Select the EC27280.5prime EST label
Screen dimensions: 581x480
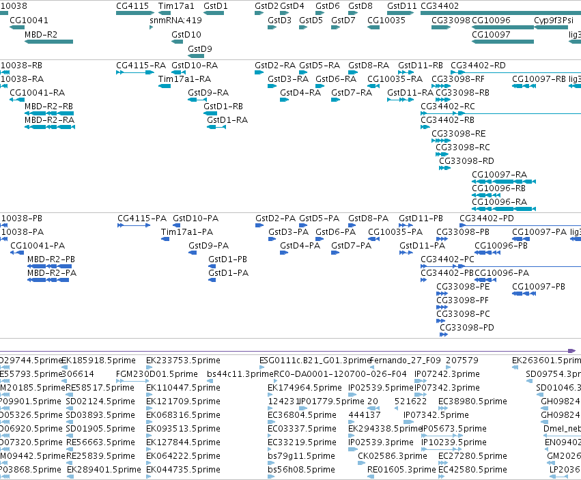472,456
